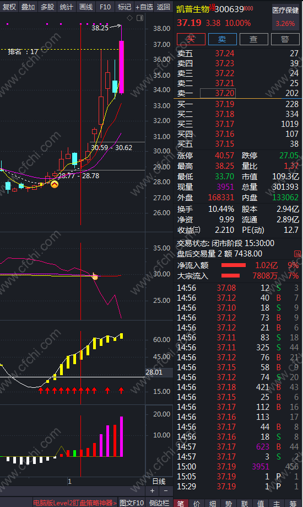
Task: Switch to the 势 tab
Action: [x=229, y=503]
